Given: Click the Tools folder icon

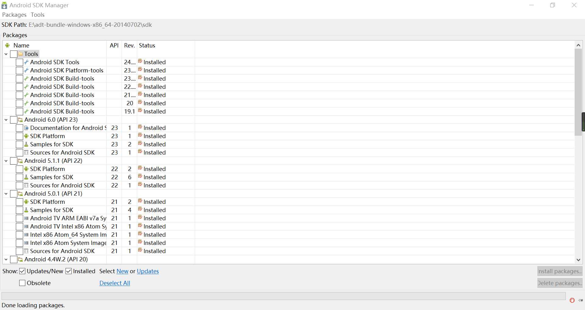Looking at the screenshot, I should pos(20,54).
